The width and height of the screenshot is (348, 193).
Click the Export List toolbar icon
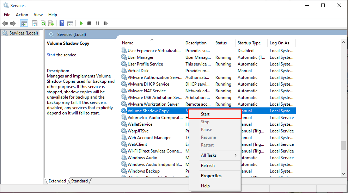[51, 23]
